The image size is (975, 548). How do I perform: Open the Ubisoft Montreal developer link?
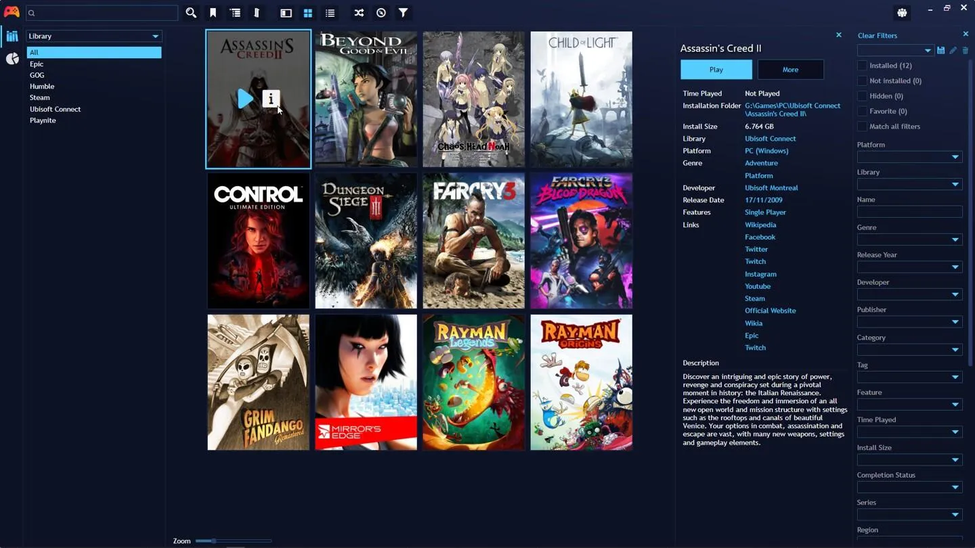click(771, 187)
